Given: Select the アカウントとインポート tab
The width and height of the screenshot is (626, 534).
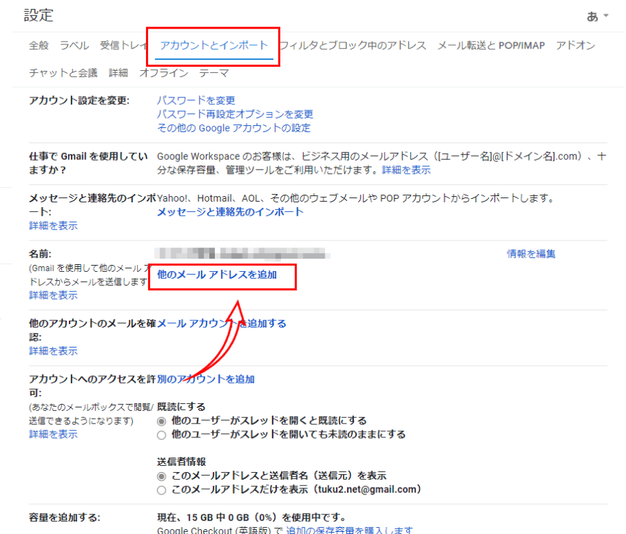Looking at the screenshot, I should (214, 45).
